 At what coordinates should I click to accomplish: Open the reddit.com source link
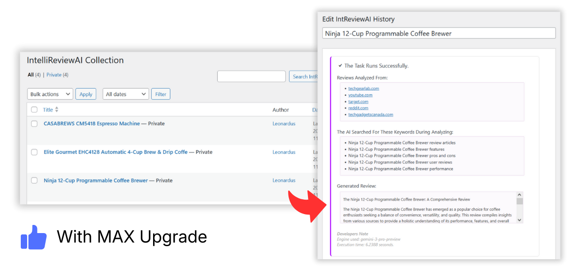tap(358, 108)
